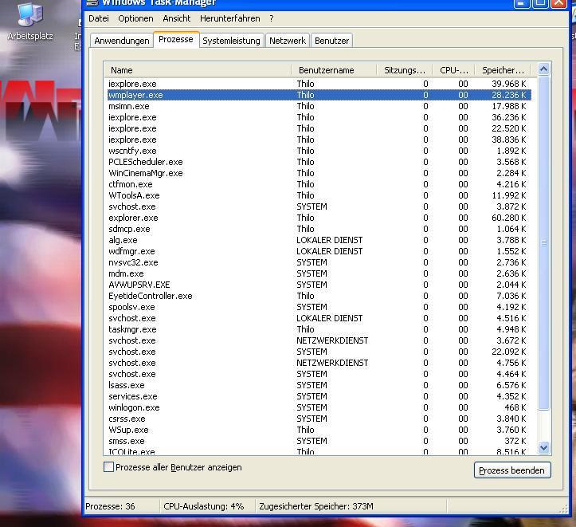576x527 pixels.
Task: Open the Optionen menu
Action: click(x=135, y=18)
